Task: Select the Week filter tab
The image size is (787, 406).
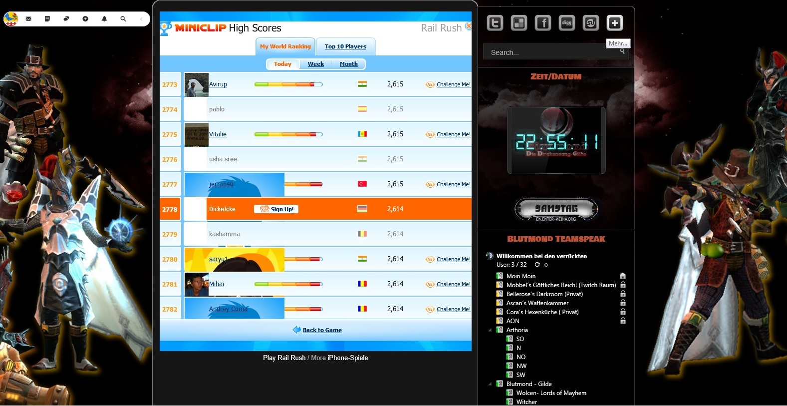Action: click(x=315, y=64)
